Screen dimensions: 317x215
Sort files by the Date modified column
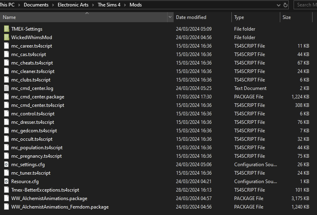191,17
